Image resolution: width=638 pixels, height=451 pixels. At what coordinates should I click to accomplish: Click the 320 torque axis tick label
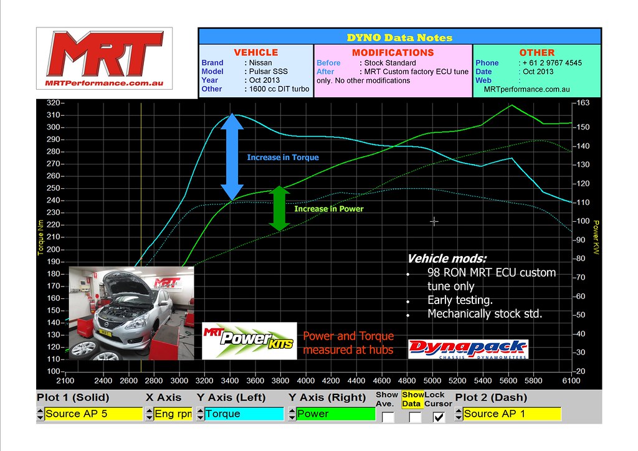(x=54, y=103)
